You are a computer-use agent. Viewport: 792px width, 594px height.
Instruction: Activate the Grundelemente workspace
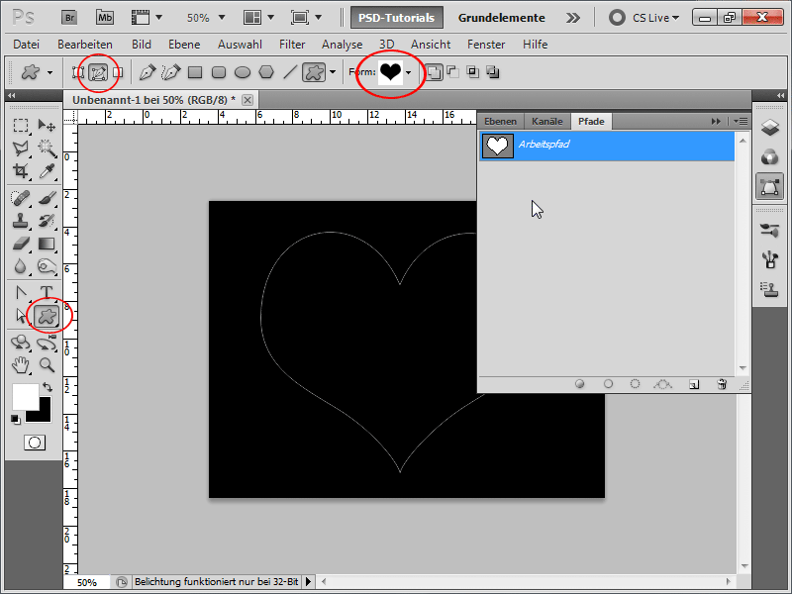(501, 18)
